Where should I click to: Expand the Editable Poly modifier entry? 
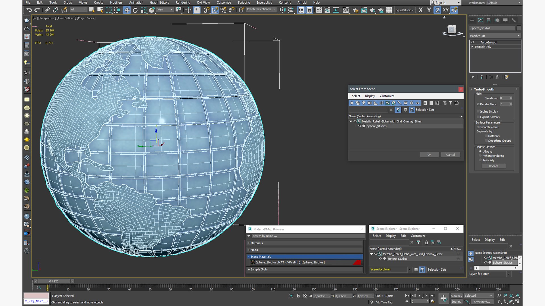coord(472,47)
